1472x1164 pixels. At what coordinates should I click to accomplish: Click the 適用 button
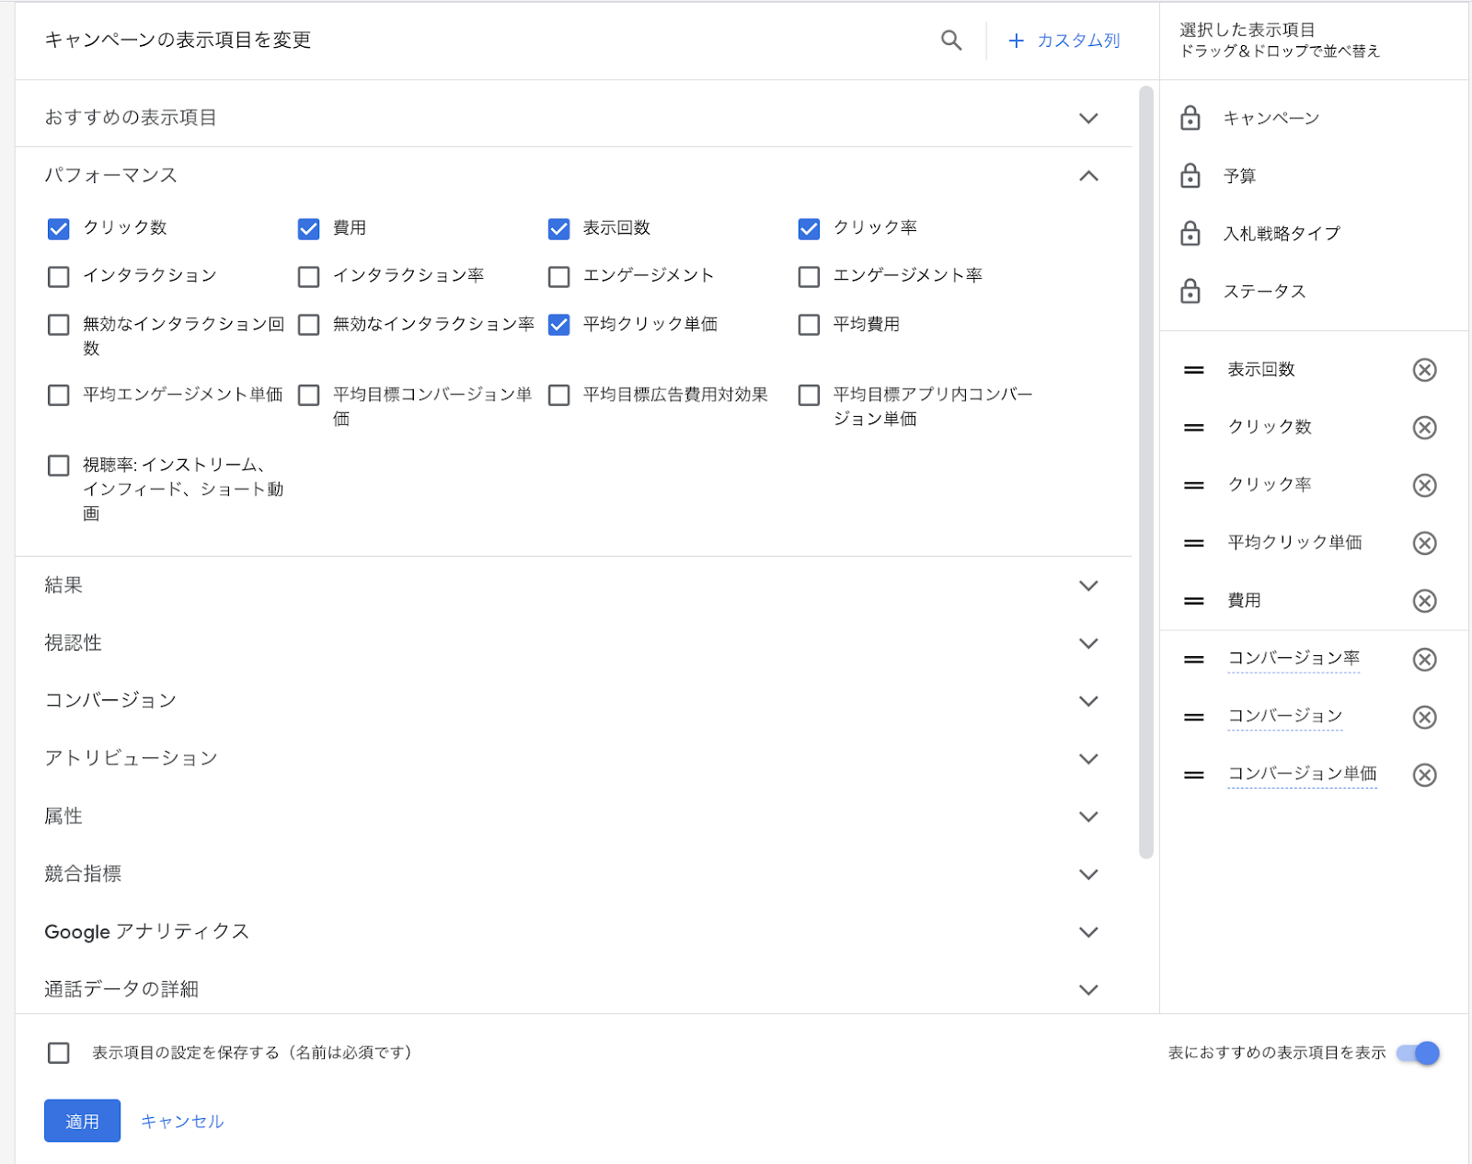pos(82,1121)
